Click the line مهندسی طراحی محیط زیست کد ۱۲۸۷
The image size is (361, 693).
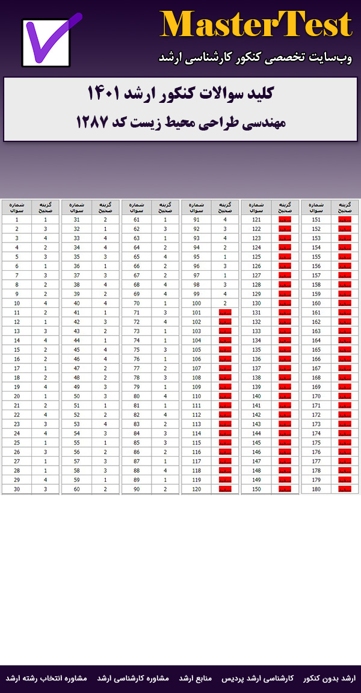[180, 122]
